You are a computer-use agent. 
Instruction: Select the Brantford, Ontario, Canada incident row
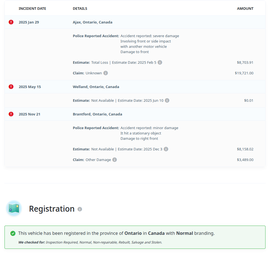point(97,114)
